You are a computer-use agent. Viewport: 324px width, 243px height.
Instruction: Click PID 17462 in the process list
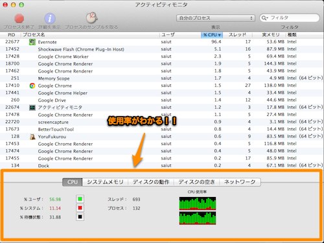(12, 71)
